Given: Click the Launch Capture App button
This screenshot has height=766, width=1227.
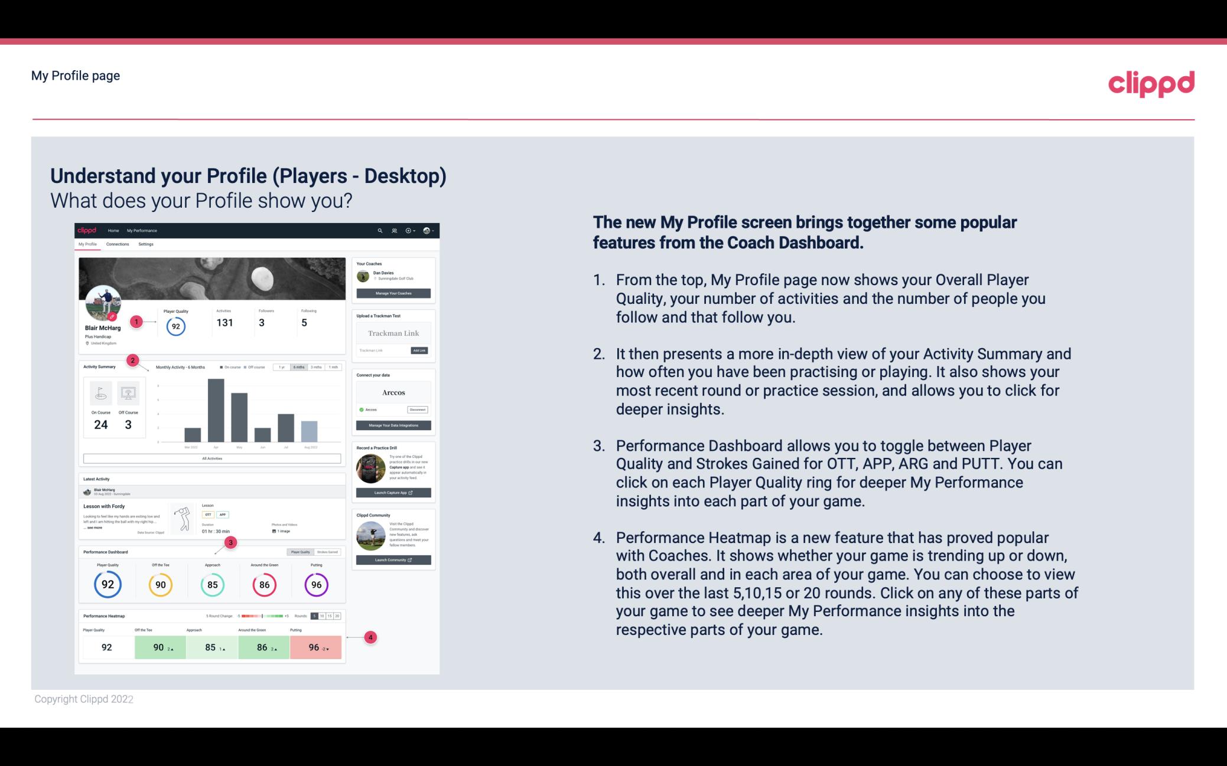Looking at the screenshot, I should 393,492.
